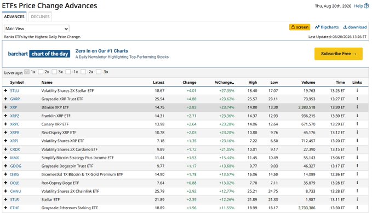
Task: Enable the 2x leverage checkbox
Action: [x=41, y=72]
